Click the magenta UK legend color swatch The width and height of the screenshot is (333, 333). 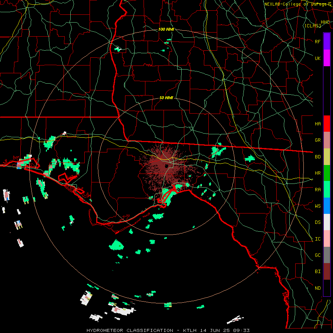click(x=327, y=58)
